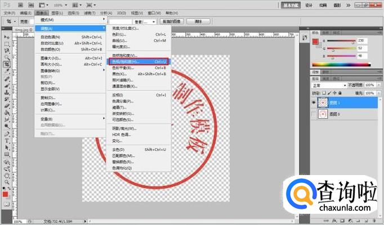
Task: Open the layer blend mode dropdown 正常
Action: click(328, 85)
